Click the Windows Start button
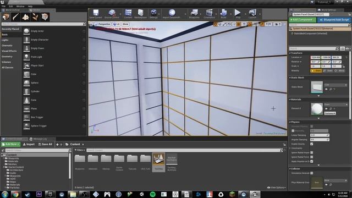This screenshot has height=198, width=352. coord(5,194)
